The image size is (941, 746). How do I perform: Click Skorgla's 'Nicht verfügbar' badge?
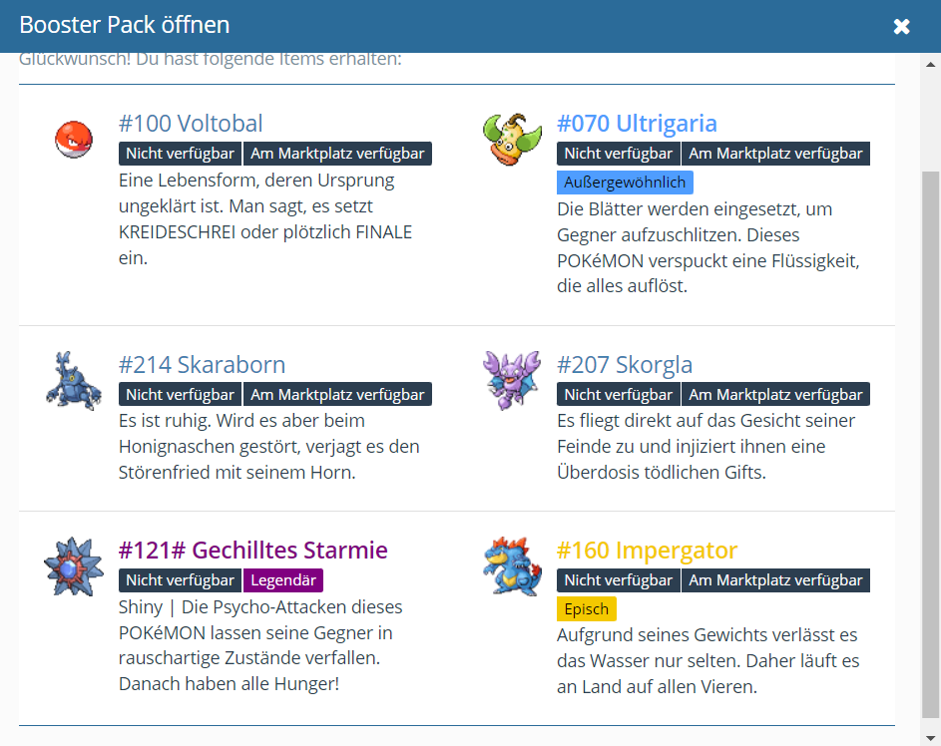pos(619,395)
